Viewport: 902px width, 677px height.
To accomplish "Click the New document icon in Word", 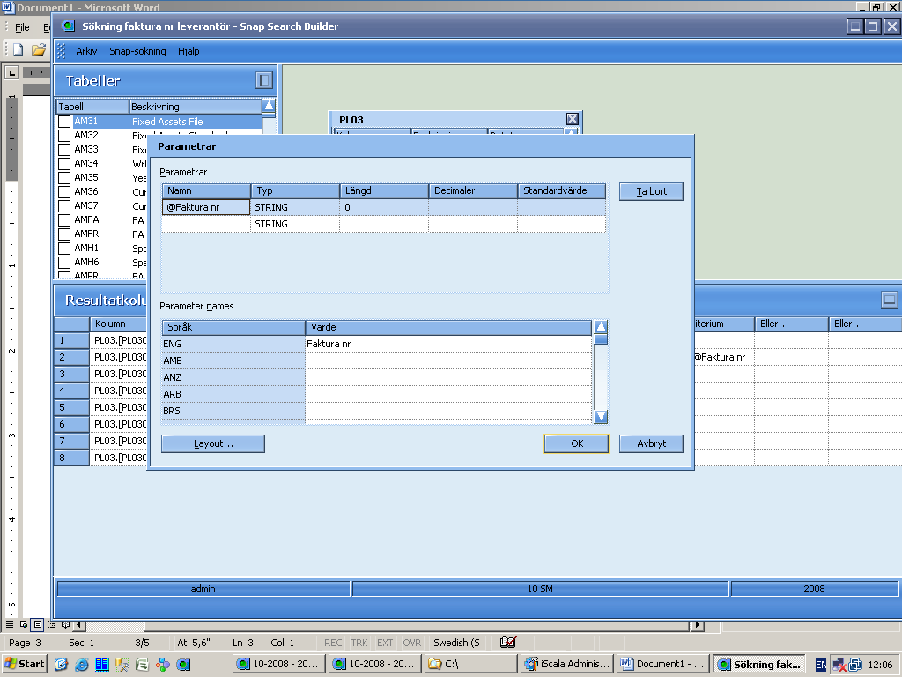I will 18,50.
